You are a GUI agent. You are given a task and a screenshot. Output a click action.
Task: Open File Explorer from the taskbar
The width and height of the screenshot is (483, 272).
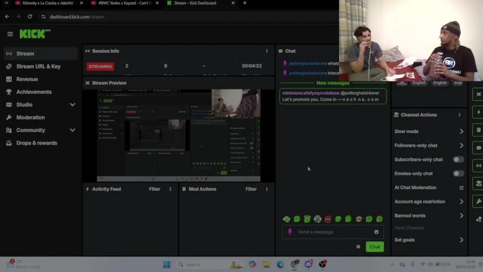tap(266, 264)
